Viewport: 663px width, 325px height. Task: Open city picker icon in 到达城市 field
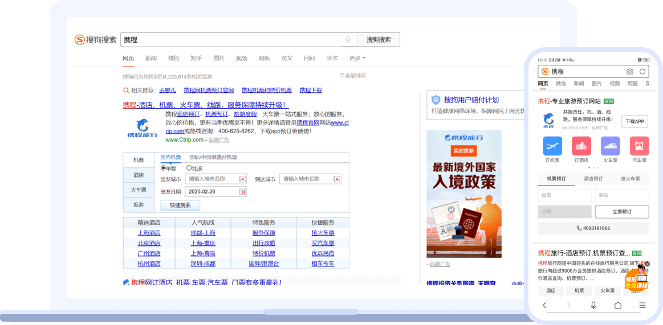[337, 179]
